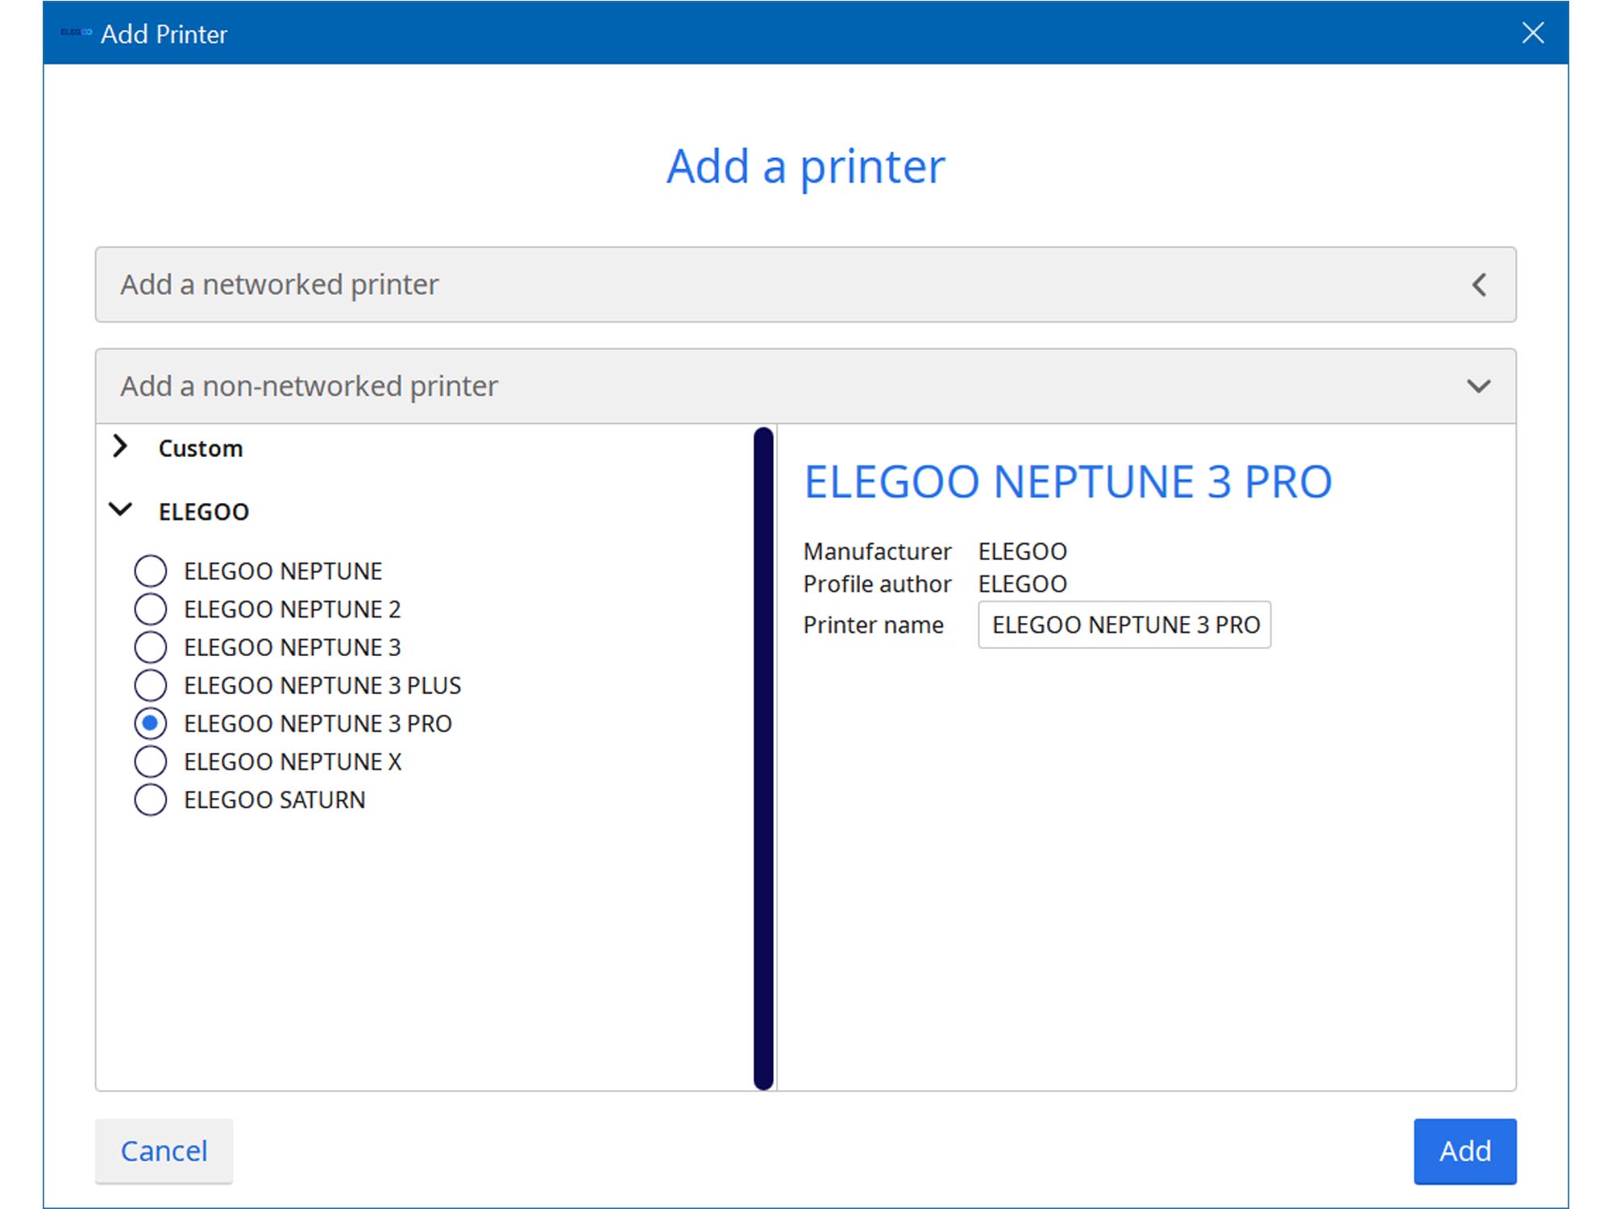This screenshot has width=1612, height=1209.
Task: Click the Add a printer title
Action: (x=806, y=167)
